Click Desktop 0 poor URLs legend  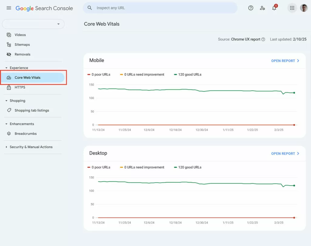point(99,167)
